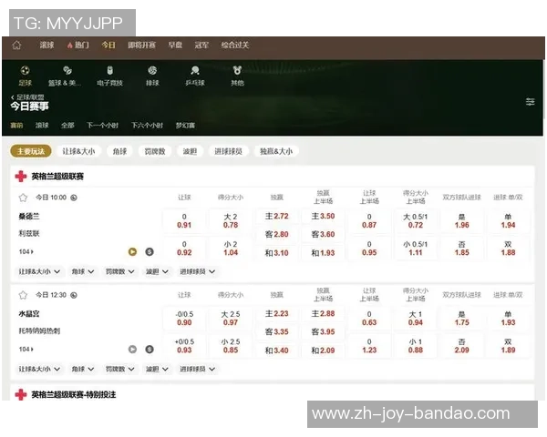Open the 即将开赛 top navigation item

pyautogui.click(x=141, y=45)
